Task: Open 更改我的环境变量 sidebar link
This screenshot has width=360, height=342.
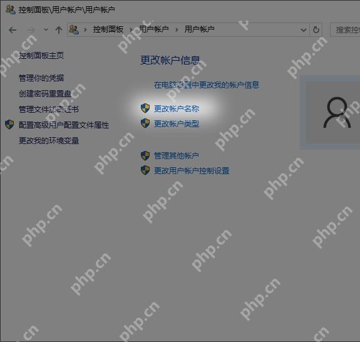Action: coord(49,140)
